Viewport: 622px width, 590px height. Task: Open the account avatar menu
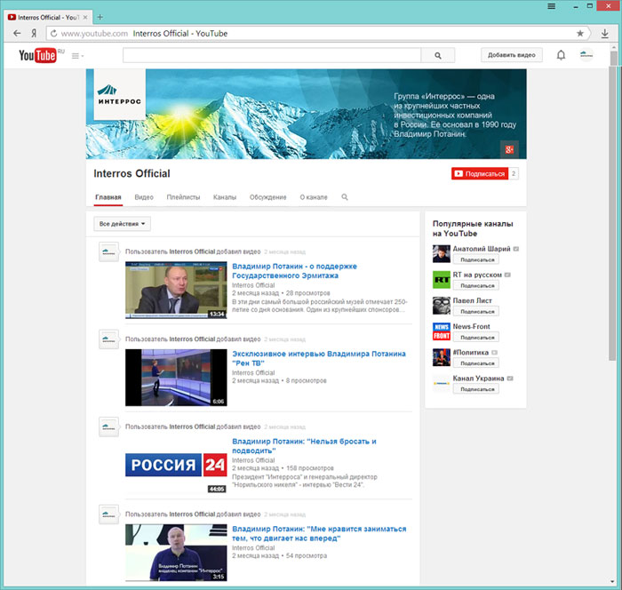coord(586,55)
